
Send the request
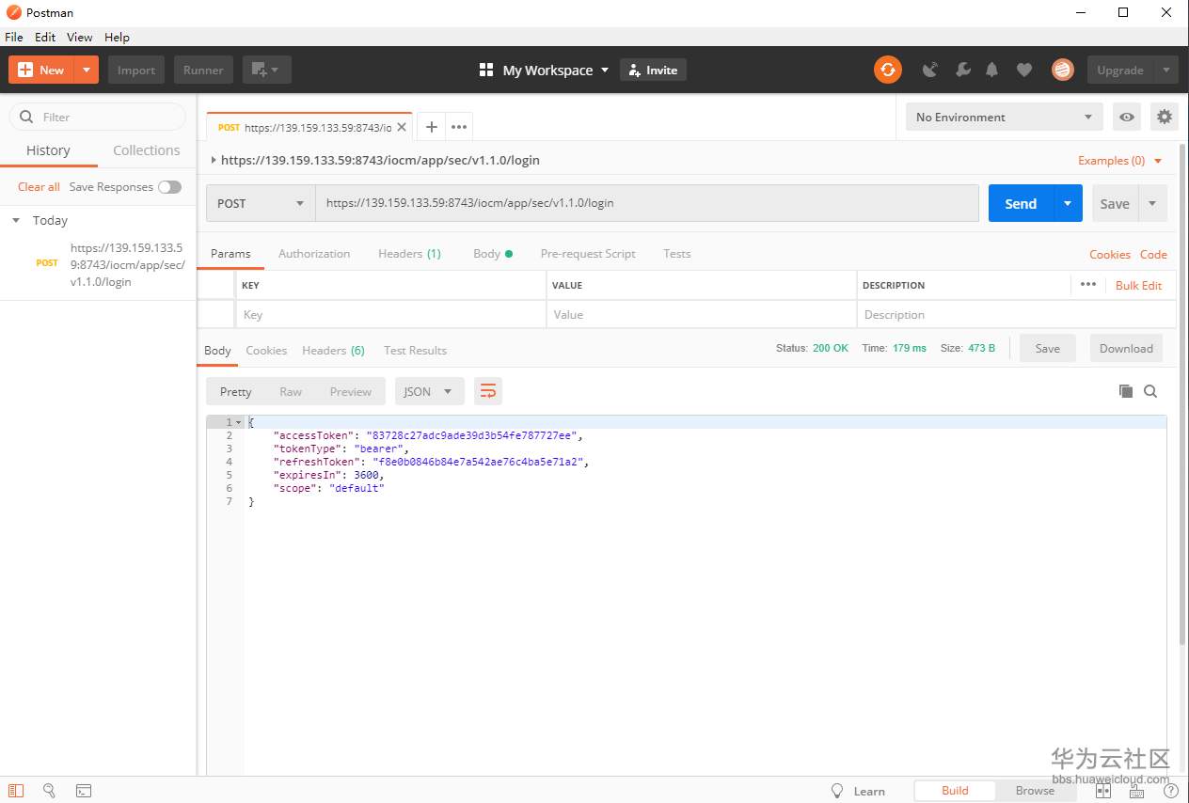[x=1021, y=203]
